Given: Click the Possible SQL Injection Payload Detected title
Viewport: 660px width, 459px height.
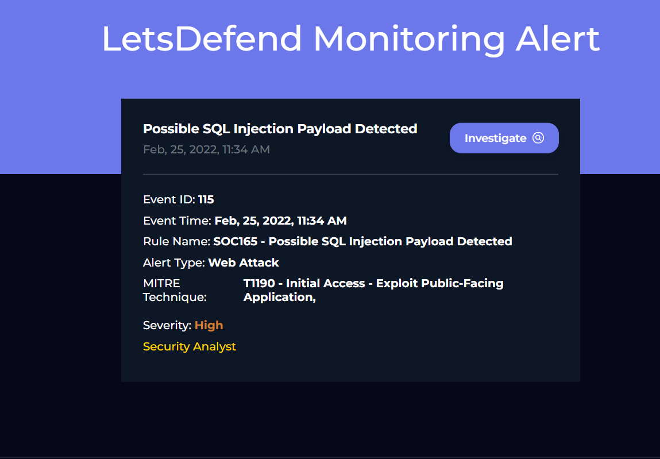Looking at the screenshot, I should [280, 129].
